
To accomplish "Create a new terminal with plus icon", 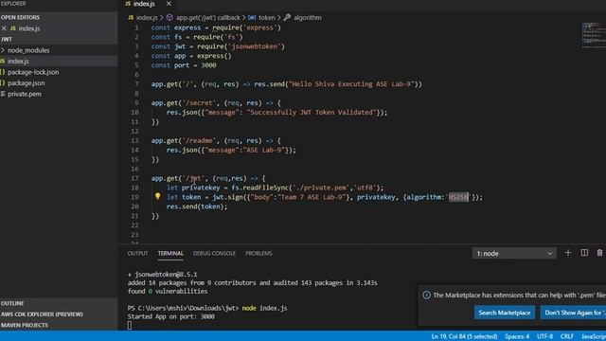I will pyautogui.click(x=568, y=253).
